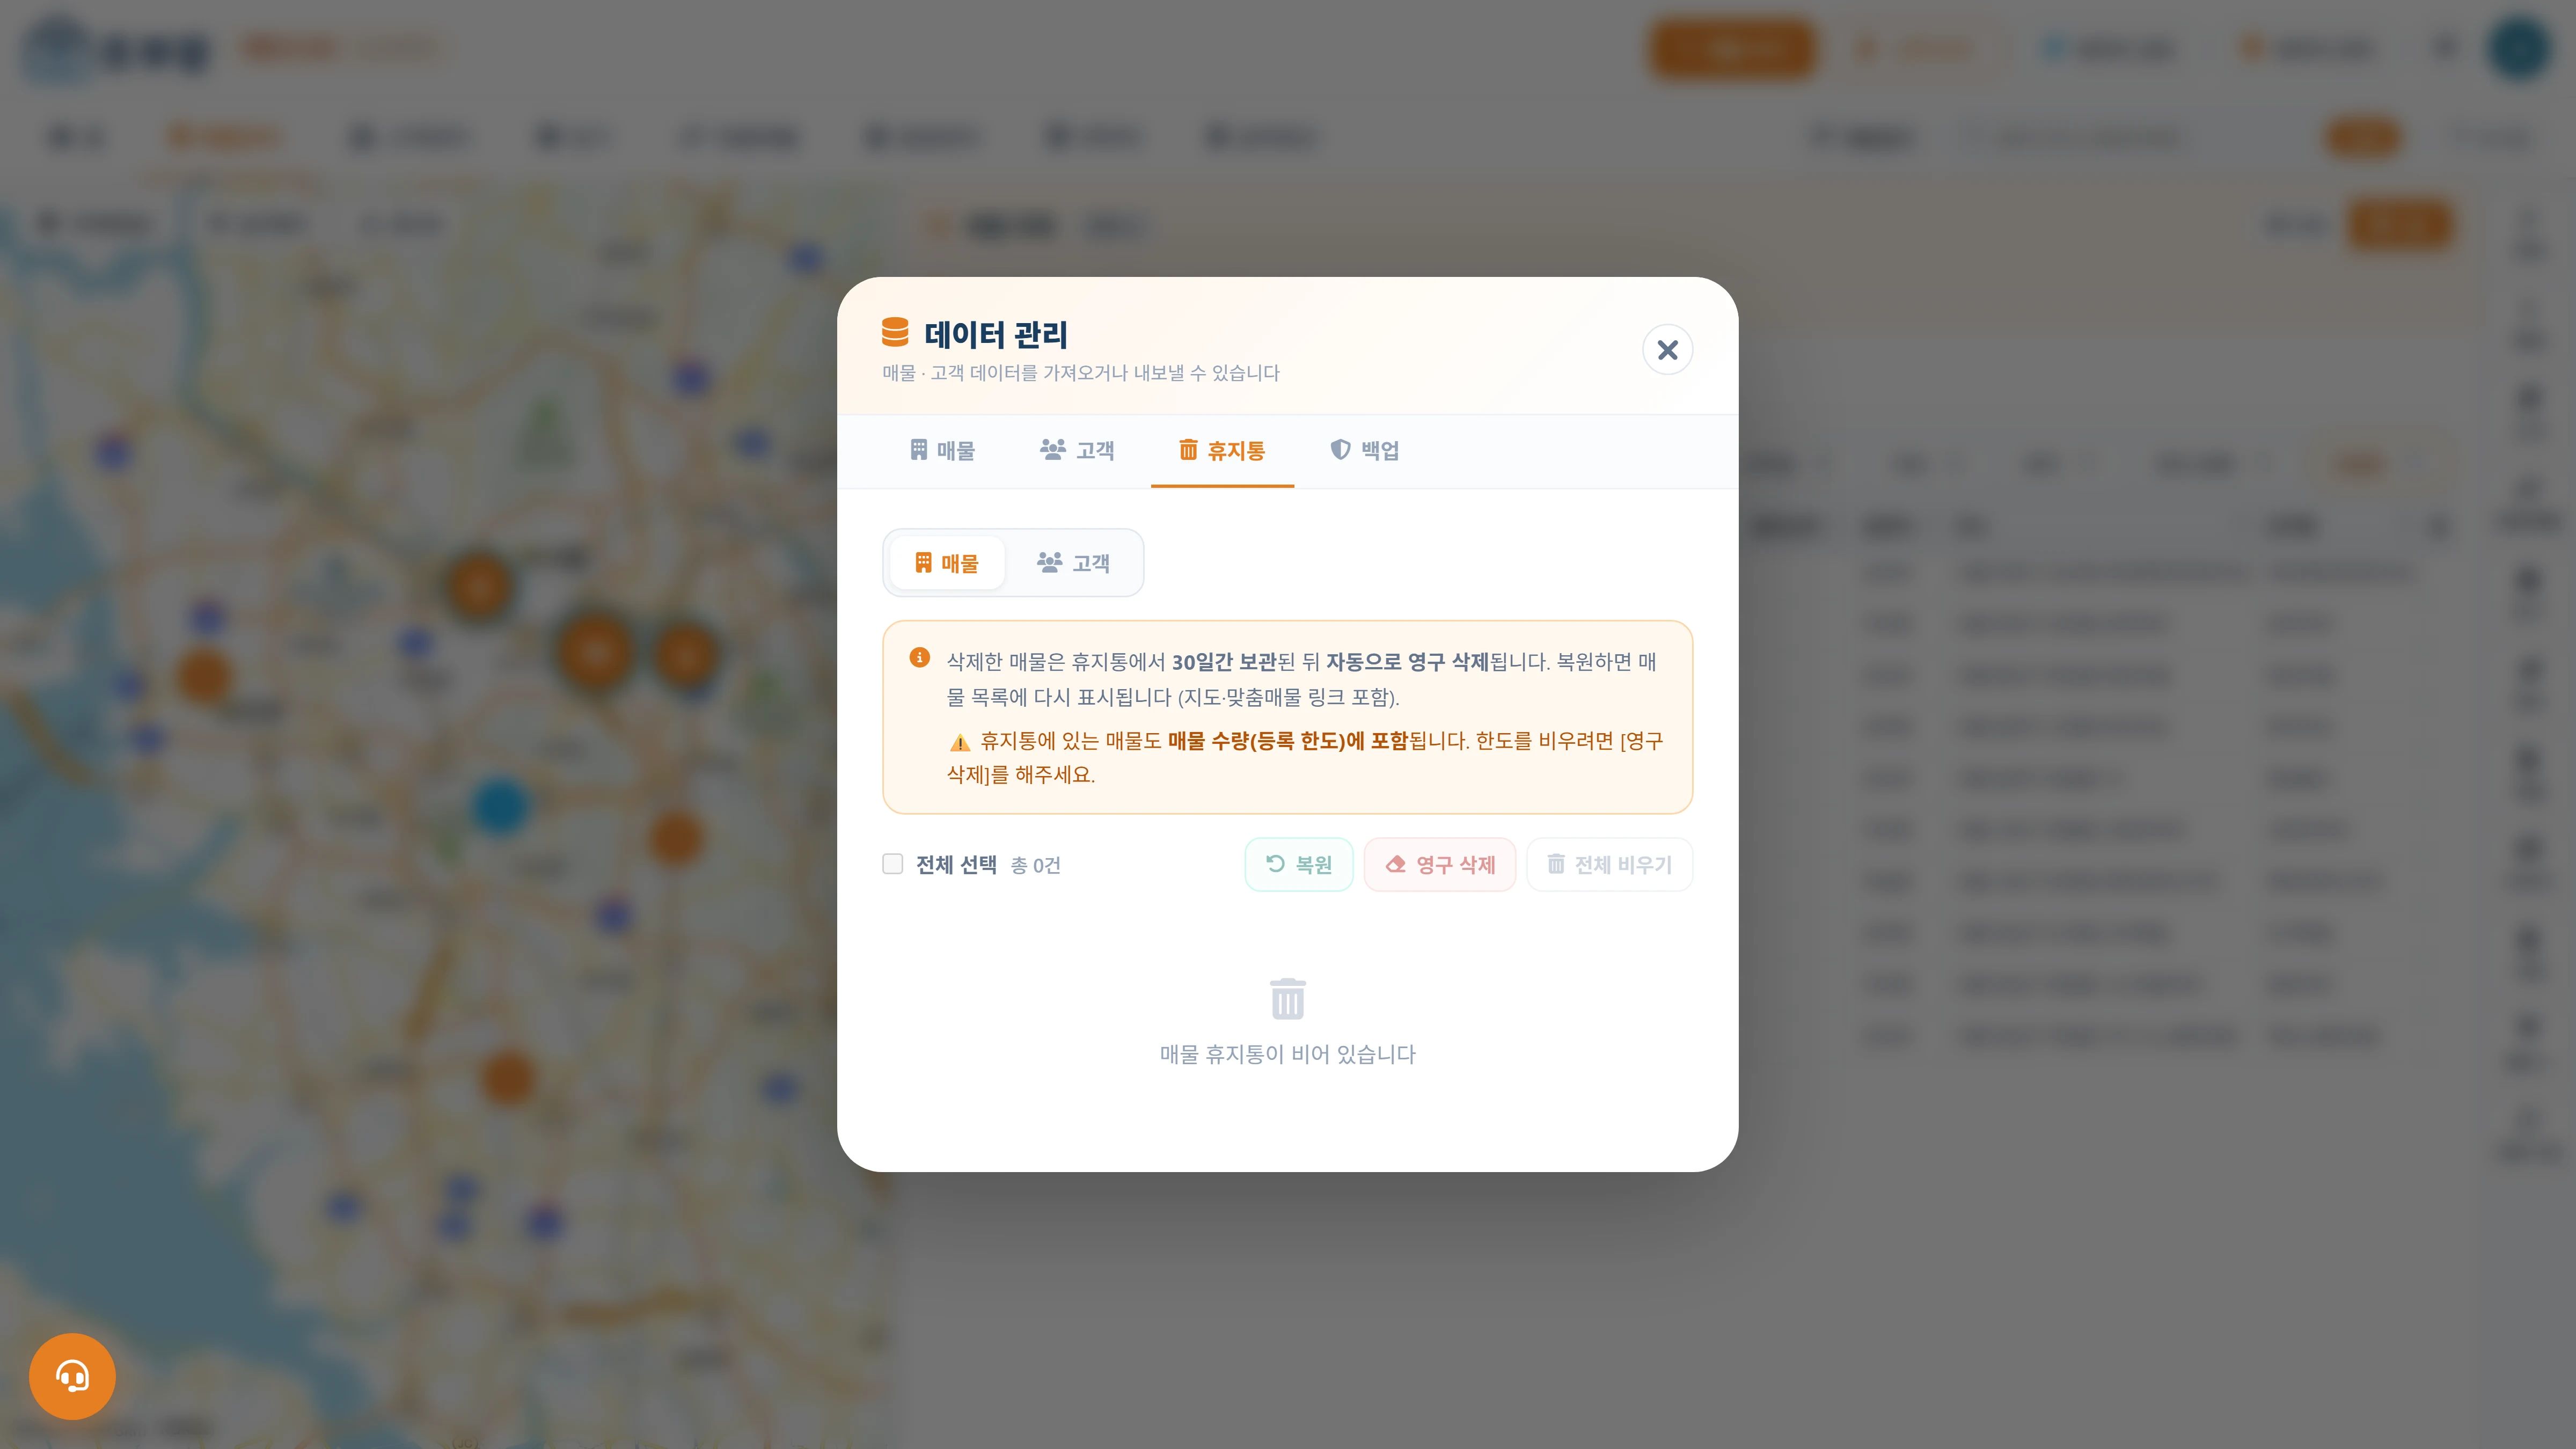Screen dimensions: 2576x1449
Task: Close the 데이터 관리 dialog
Action: coord(1667,350)
